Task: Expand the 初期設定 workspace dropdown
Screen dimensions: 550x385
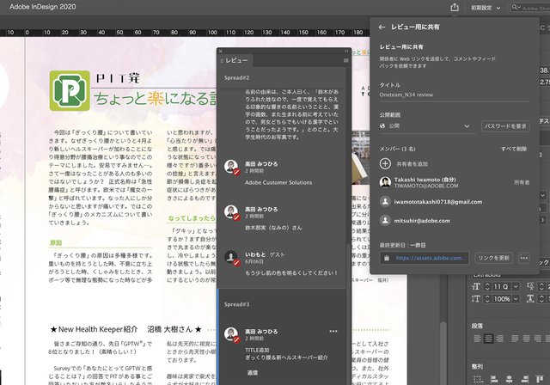Action: coord(487,8)
